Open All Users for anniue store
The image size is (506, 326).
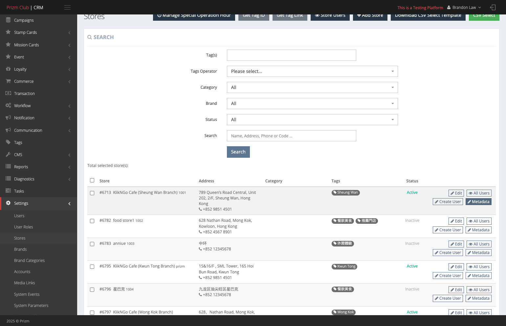(x=479, y=244)
